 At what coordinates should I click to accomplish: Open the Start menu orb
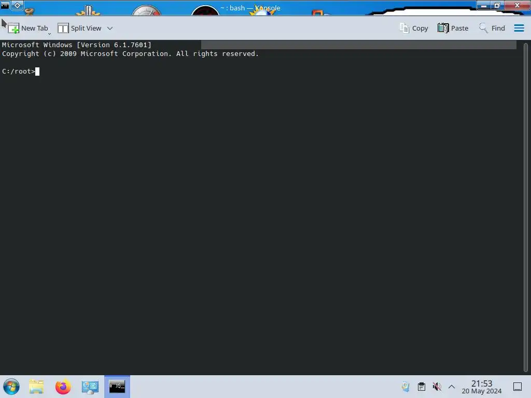pyautogui.click(x=11, y=387)
